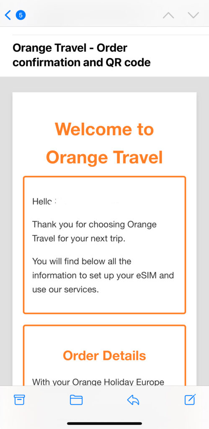Viewport: 209px width, 429px height.
Task: Move message using the folder icon
Action: pyautogui.click(x=76, y=400)
